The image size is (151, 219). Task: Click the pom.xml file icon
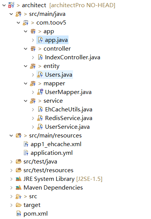19,214
